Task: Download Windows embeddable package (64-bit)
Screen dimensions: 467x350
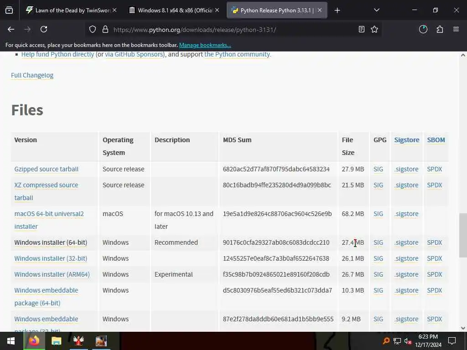Action: click(46, 297)
